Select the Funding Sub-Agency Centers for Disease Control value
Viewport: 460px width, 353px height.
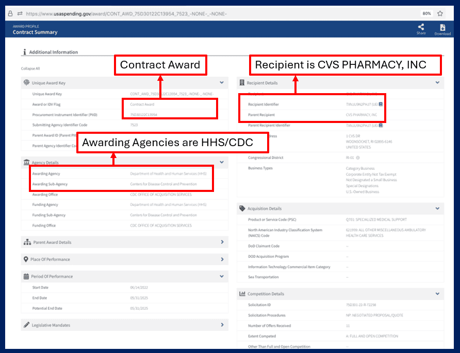163,215
